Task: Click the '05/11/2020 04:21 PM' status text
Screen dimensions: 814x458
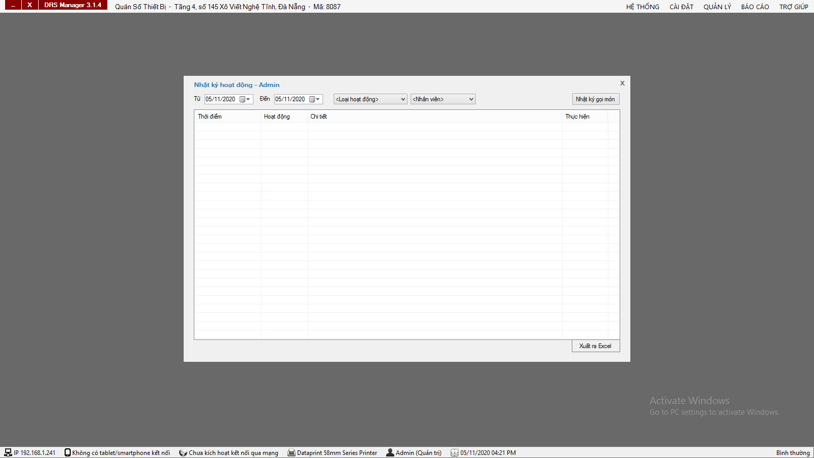Action: point(488,453)
